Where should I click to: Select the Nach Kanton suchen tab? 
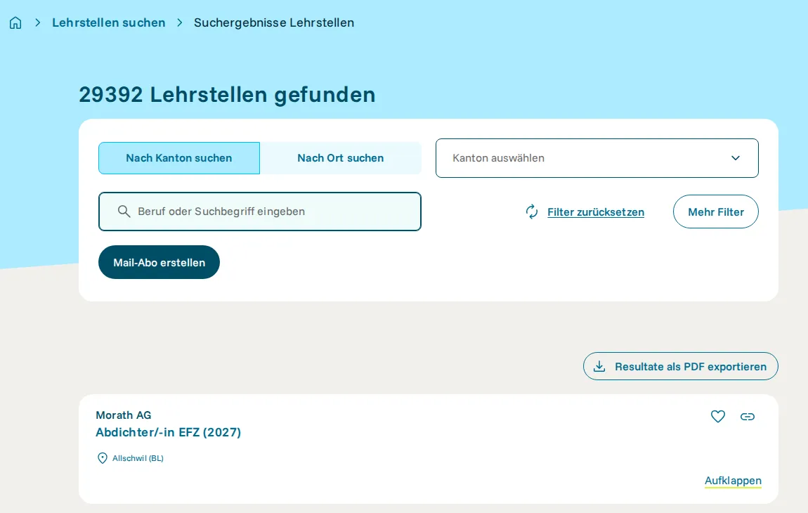pos(178,158)
